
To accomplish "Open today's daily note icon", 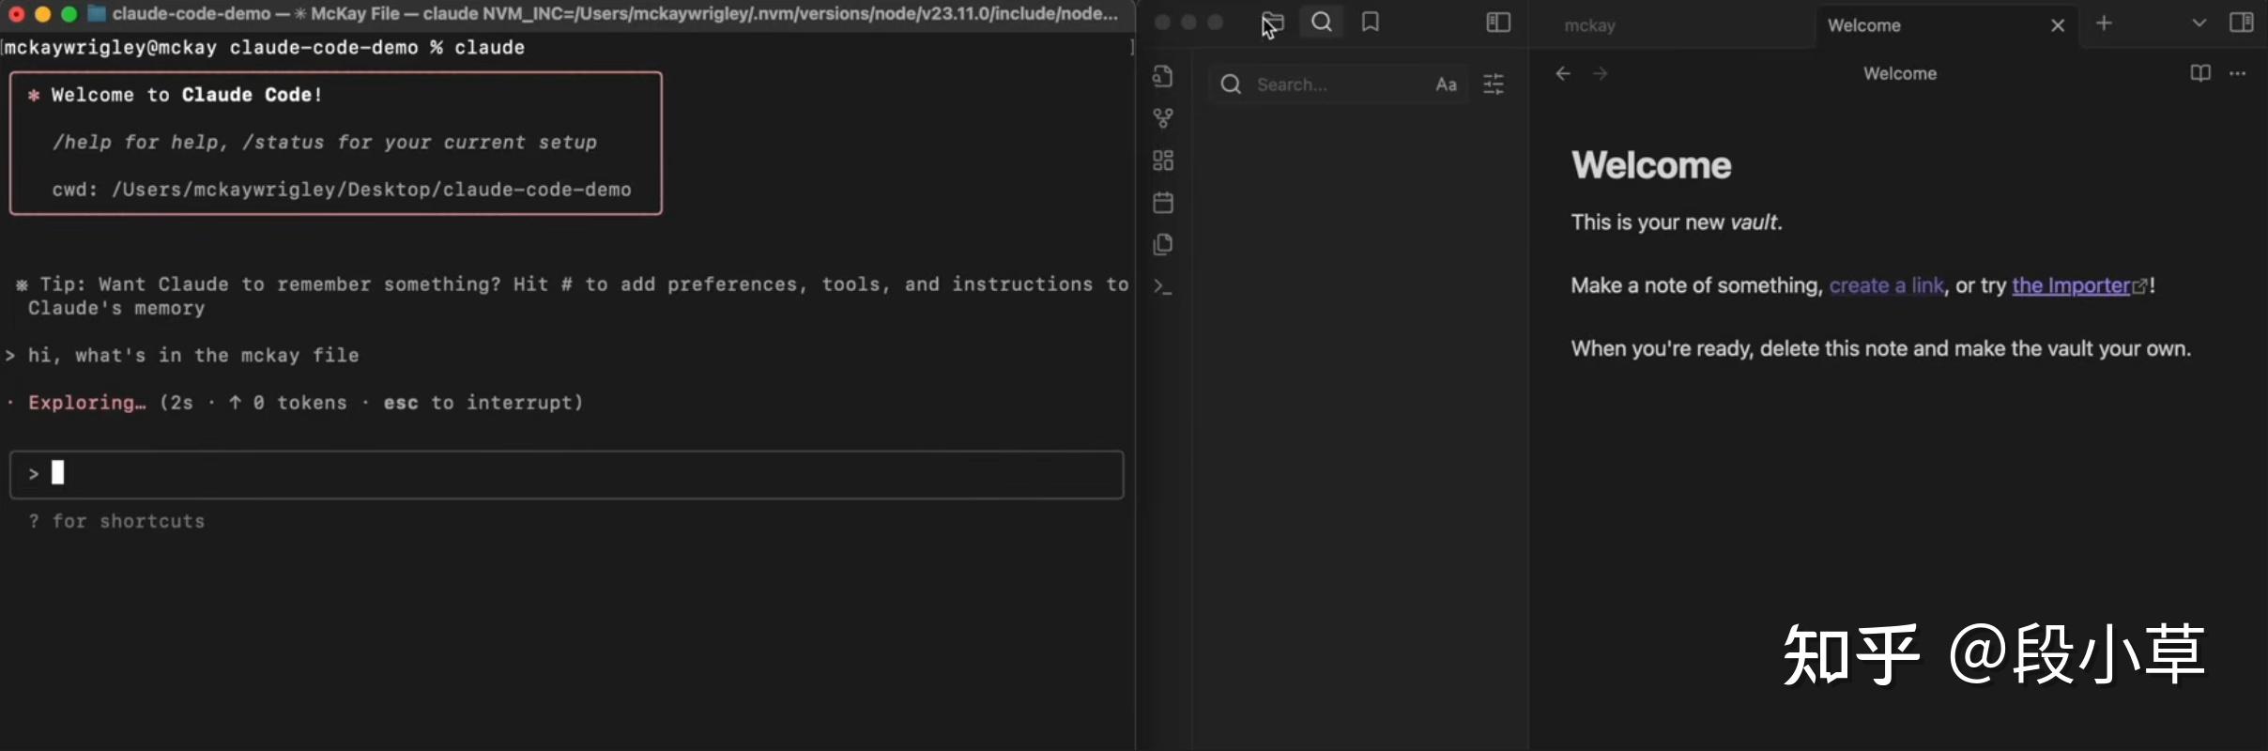I will [1163, 203].
